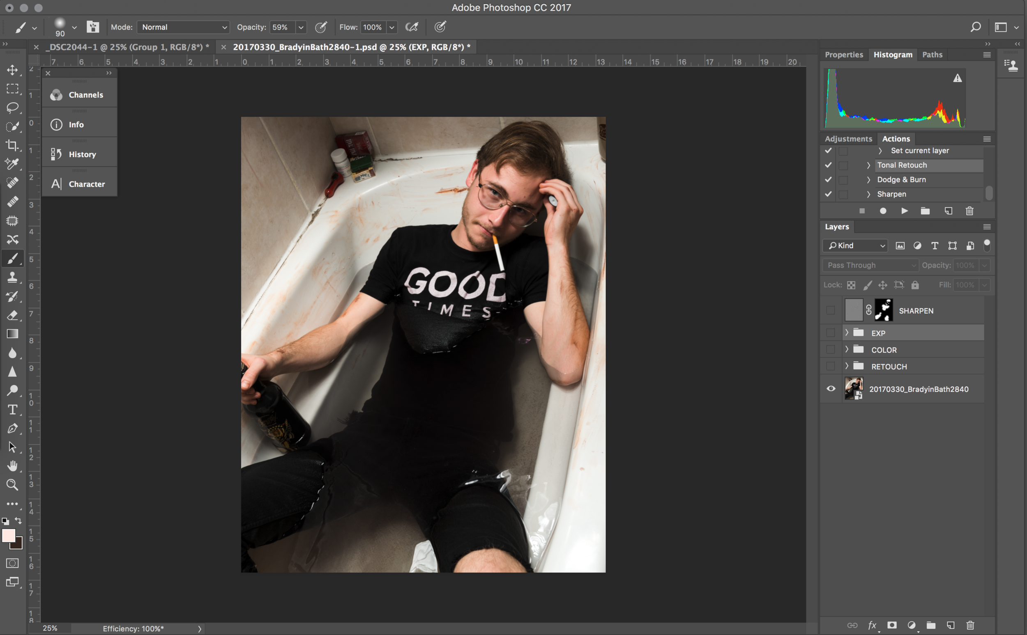Click the foreground color swatch
The height and width of the screenshot is (635, 1027).
pyautogui.click(x=8, y=535)
